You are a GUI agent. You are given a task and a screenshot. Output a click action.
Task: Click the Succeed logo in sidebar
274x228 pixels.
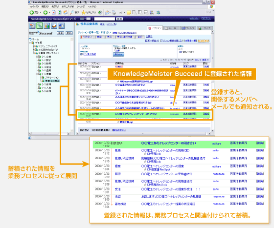pos(41,33)
